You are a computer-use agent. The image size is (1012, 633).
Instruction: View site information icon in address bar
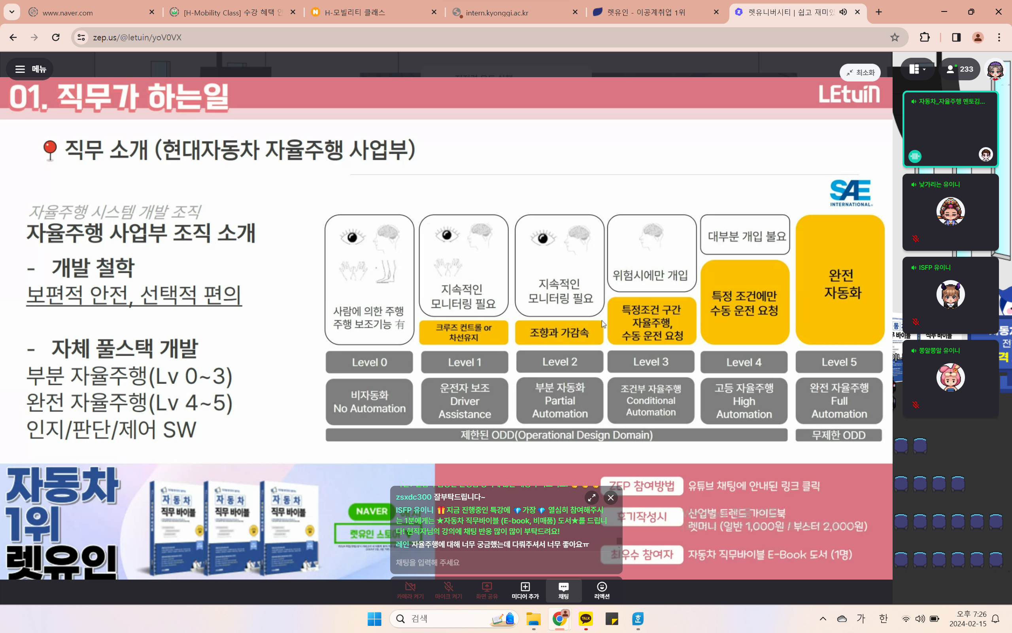(x=81, y=37)
